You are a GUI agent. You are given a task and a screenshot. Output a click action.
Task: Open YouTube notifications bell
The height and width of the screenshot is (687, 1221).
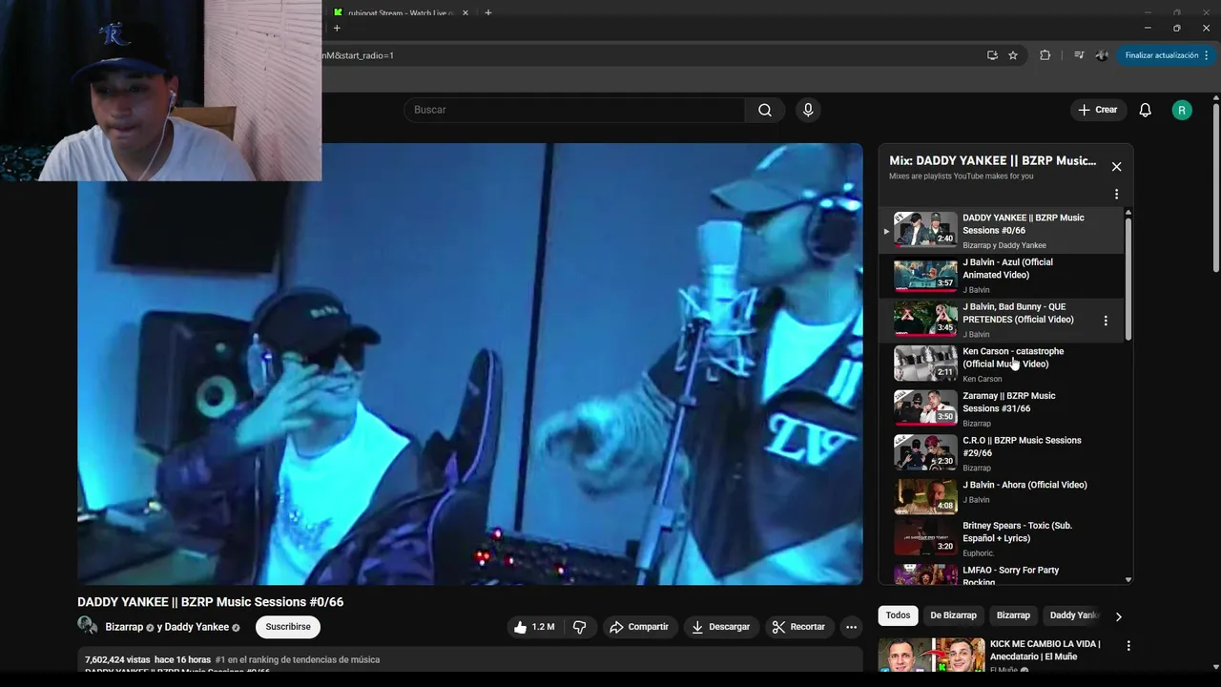(x=1145, y=110)
